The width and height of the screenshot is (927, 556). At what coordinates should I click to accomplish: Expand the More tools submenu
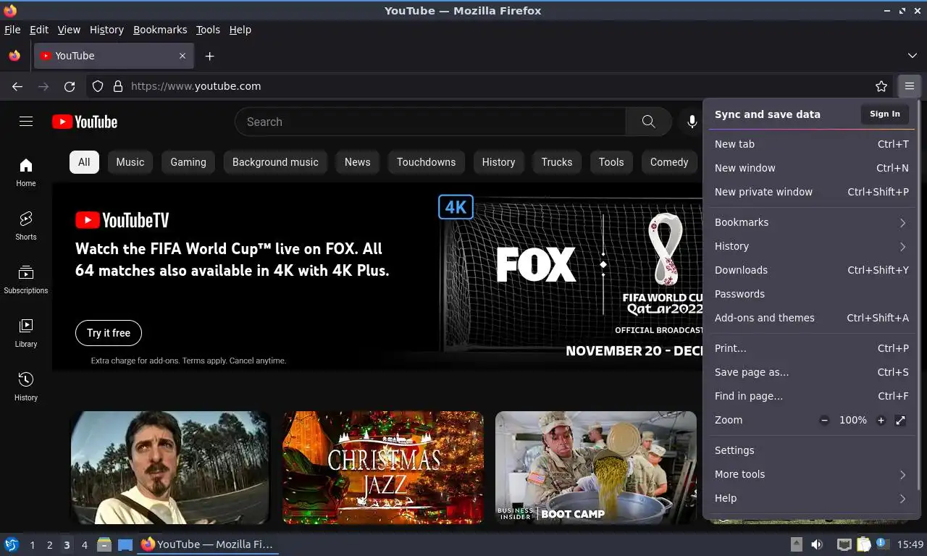pyautogui.click(x=811, y=474)
